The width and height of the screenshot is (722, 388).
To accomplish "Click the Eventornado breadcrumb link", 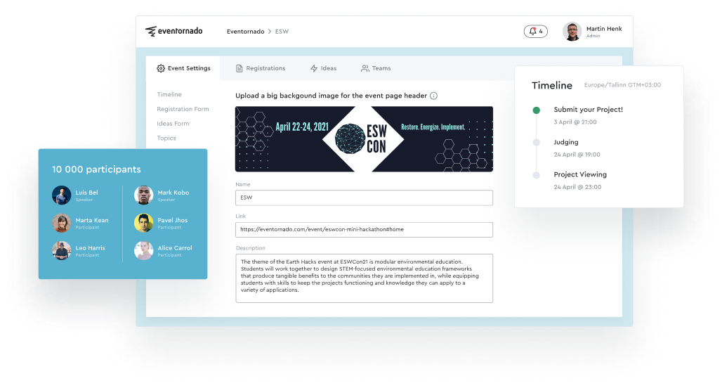I will click(x=245, y=32).
